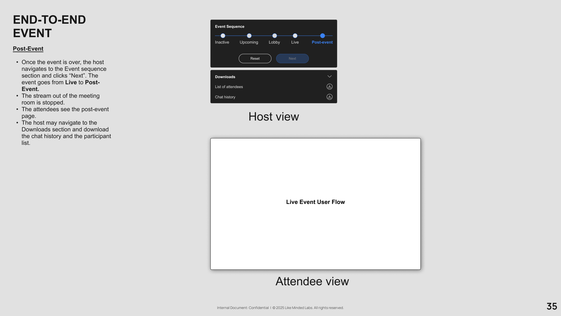Click the Upcoming label text

[x=249, y=42]
